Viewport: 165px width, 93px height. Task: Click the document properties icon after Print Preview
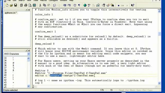(34, 5)
